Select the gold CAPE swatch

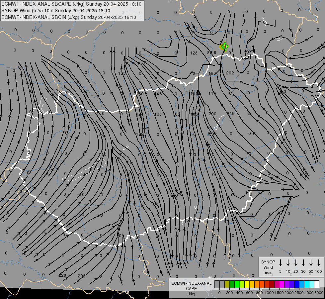click(252, 284)
